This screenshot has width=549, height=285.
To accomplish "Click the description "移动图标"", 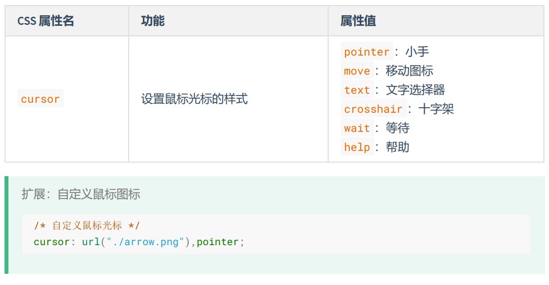I will (x=409, y=71).
